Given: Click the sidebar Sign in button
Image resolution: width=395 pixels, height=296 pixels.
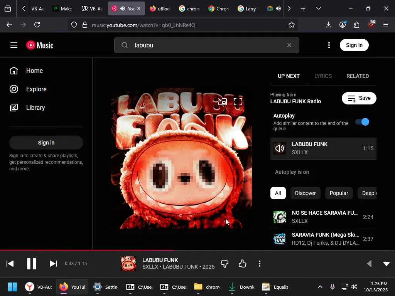Looking at the screenshot, I should pyautogui.click(x=46, y=143).
